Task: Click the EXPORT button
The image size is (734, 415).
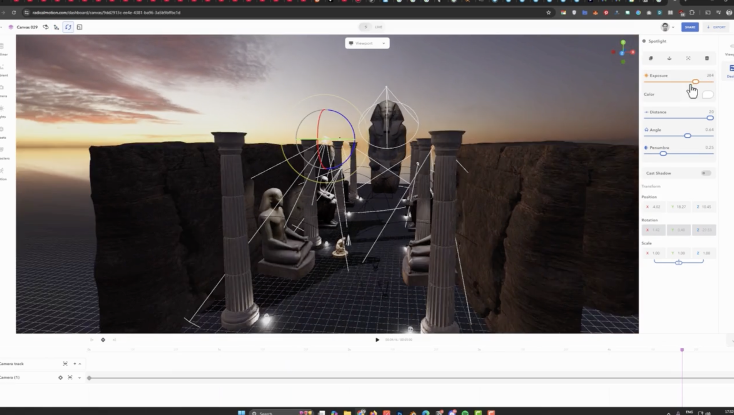Action: coord(716,27)
